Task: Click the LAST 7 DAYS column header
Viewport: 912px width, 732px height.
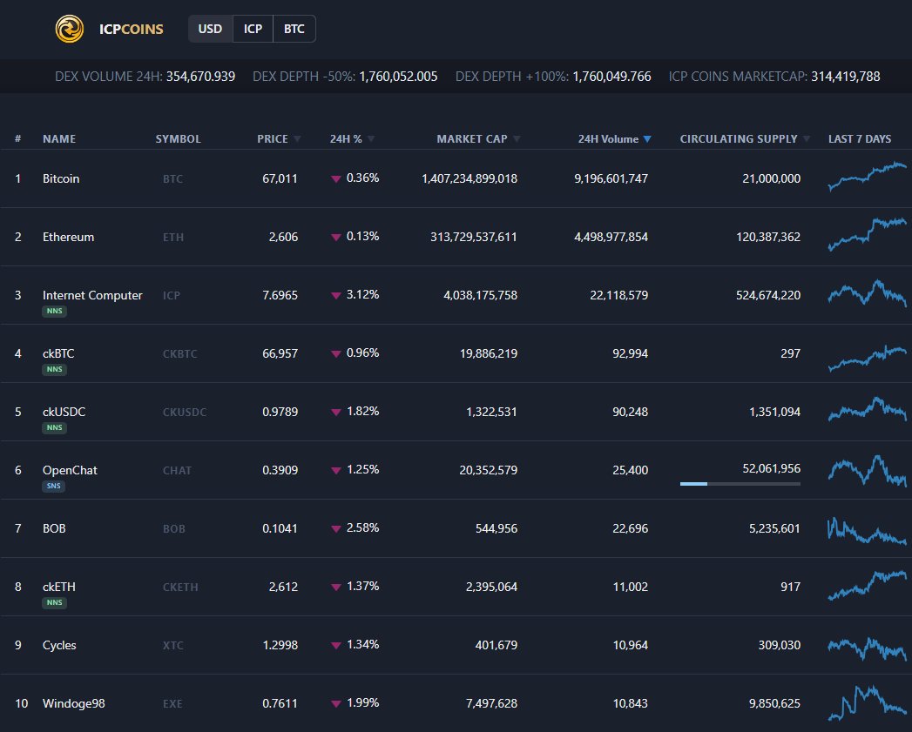Action: click(860, 139)
